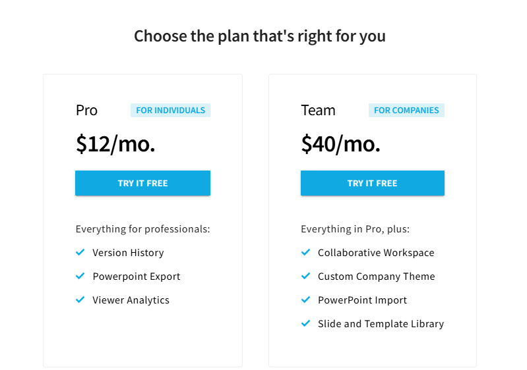The image size is (527, 370).
Task: Select the Pro plan title
Action: point(86,111)
